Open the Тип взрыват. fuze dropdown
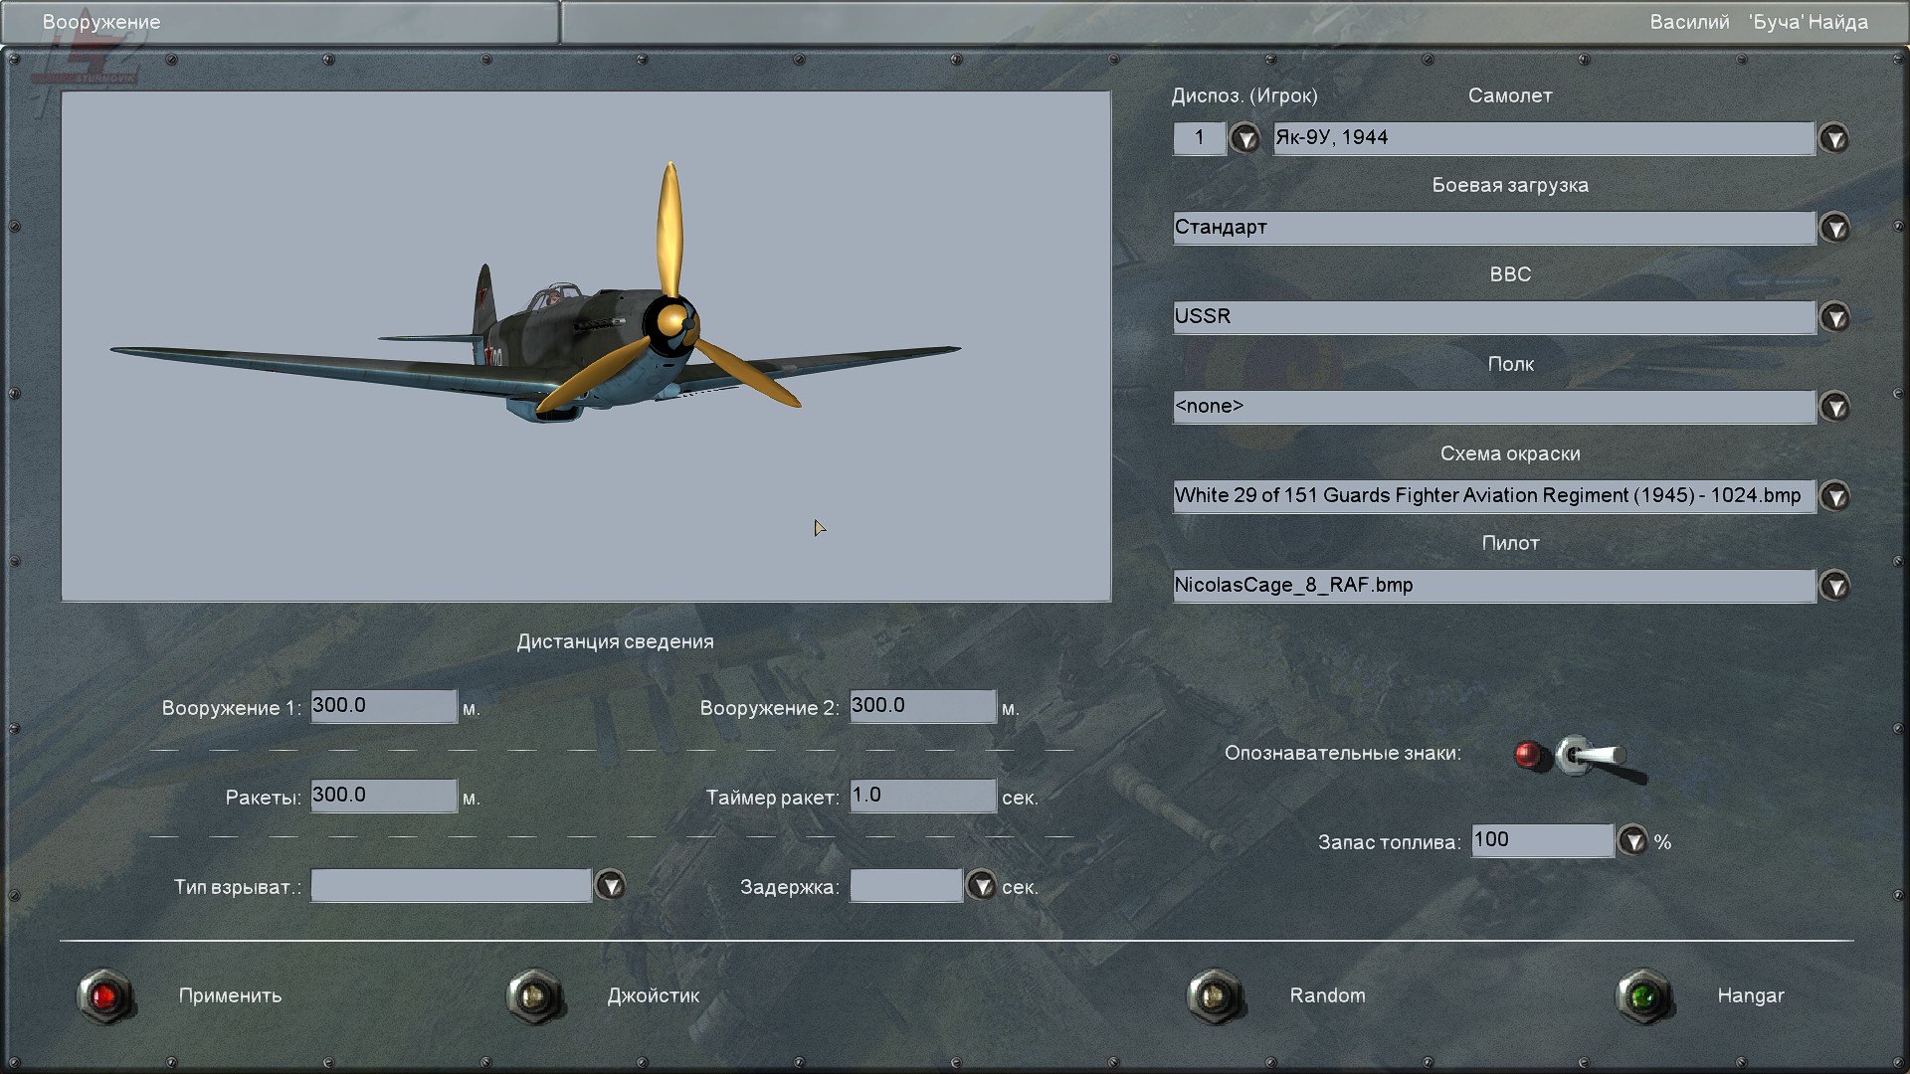Viewport: 1910px width, 1074px height. pyautogui.click(x=610, y=885)
